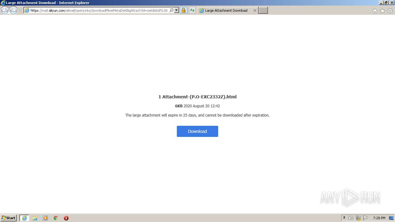
Task: Show hidden system tray icons
Action: [344, 218]
